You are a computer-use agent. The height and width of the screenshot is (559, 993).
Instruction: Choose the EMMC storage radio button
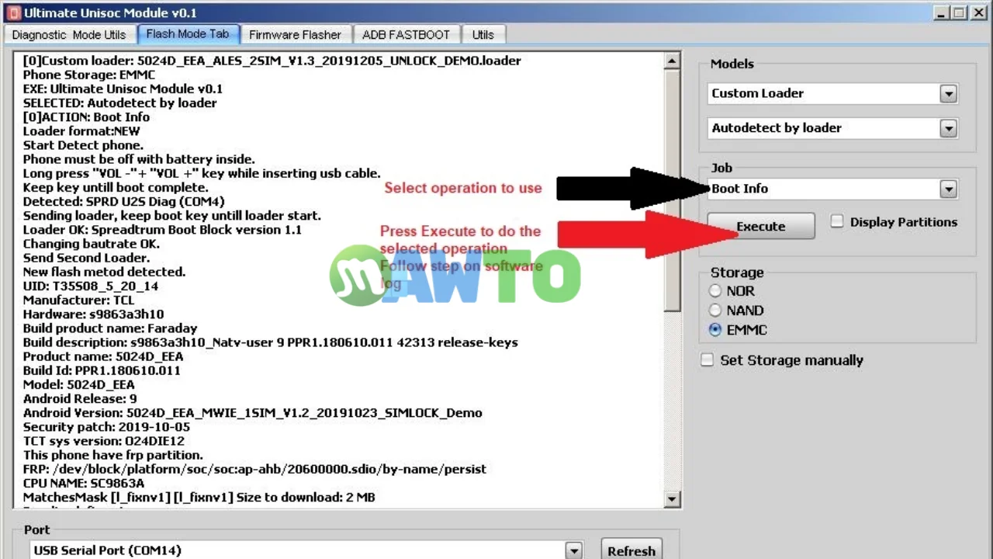[715, 330]
